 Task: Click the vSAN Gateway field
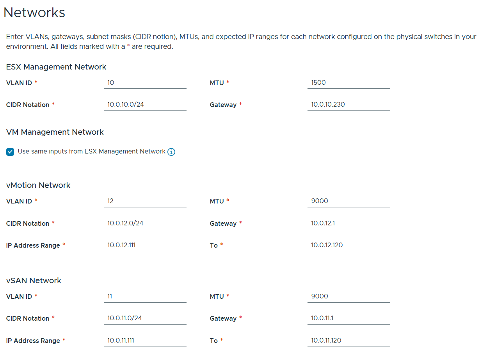pyautogui.click(x=348, y=318)
